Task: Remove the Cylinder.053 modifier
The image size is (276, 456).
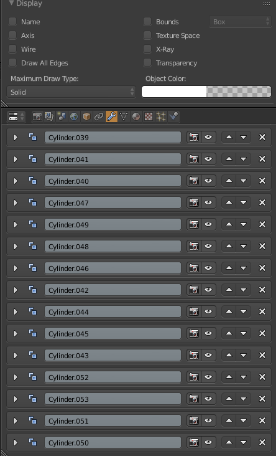Action: [262, 399]
